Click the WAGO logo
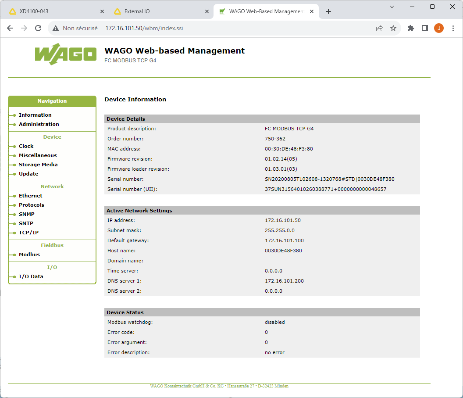The height and width of the screenshot is (398, 463). pyautogui.click(x=65, y=54)
